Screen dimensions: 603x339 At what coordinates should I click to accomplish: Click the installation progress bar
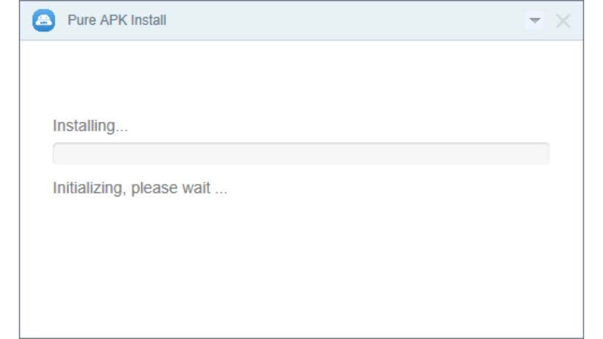[301, 154]
